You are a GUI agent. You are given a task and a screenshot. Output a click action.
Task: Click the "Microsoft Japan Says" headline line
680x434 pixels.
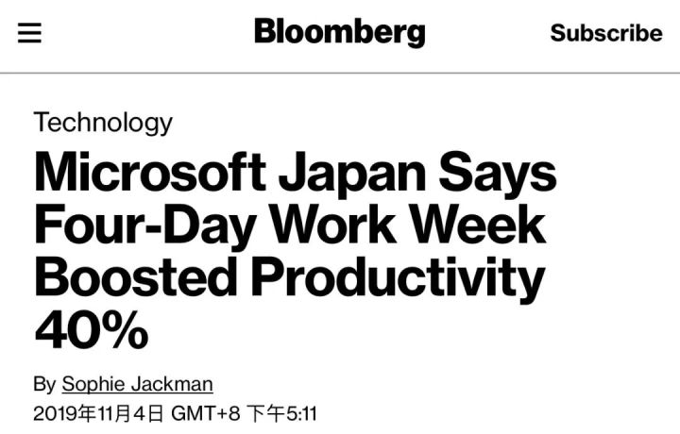pyautogui.click(x=295, y=175)
